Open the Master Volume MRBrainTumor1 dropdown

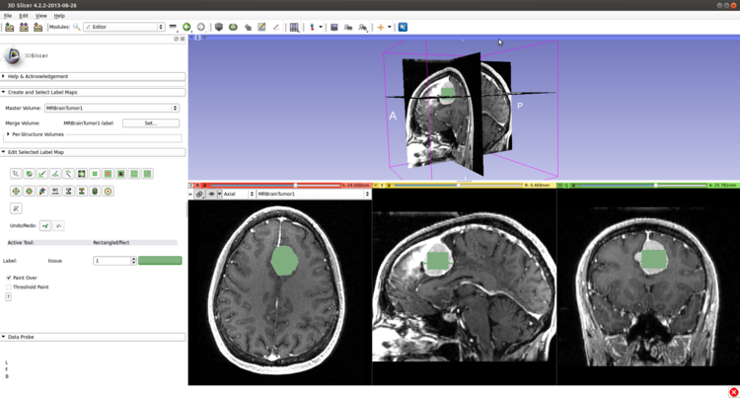click(x=111, y=109)
